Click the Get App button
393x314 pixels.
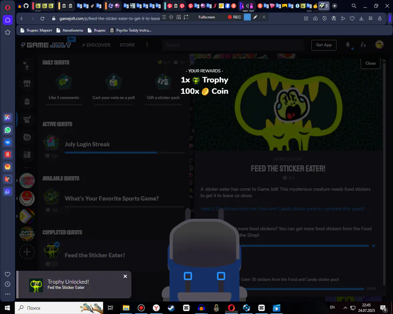click(324, 45)
